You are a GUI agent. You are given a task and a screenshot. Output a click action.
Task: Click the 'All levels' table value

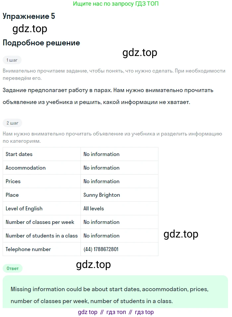(93, 208)
